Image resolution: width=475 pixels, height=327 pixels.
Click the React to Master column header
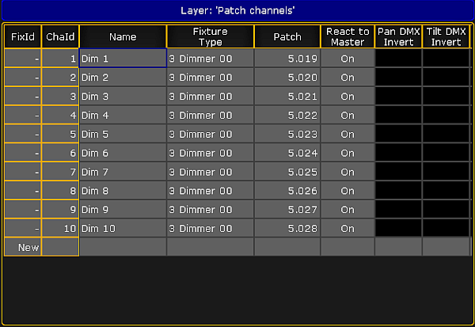348,36
